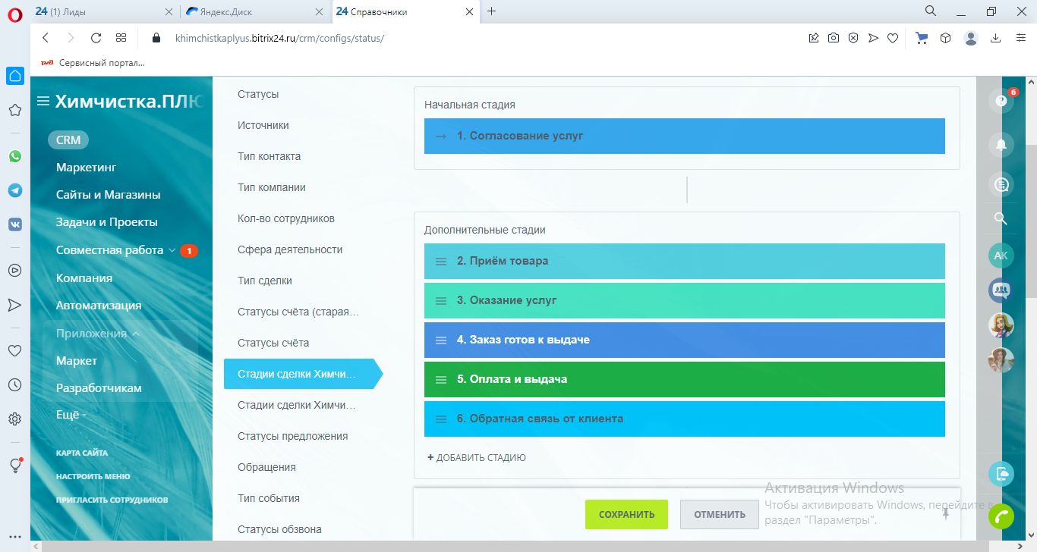Expand the Ещё menu

(71, 415)
